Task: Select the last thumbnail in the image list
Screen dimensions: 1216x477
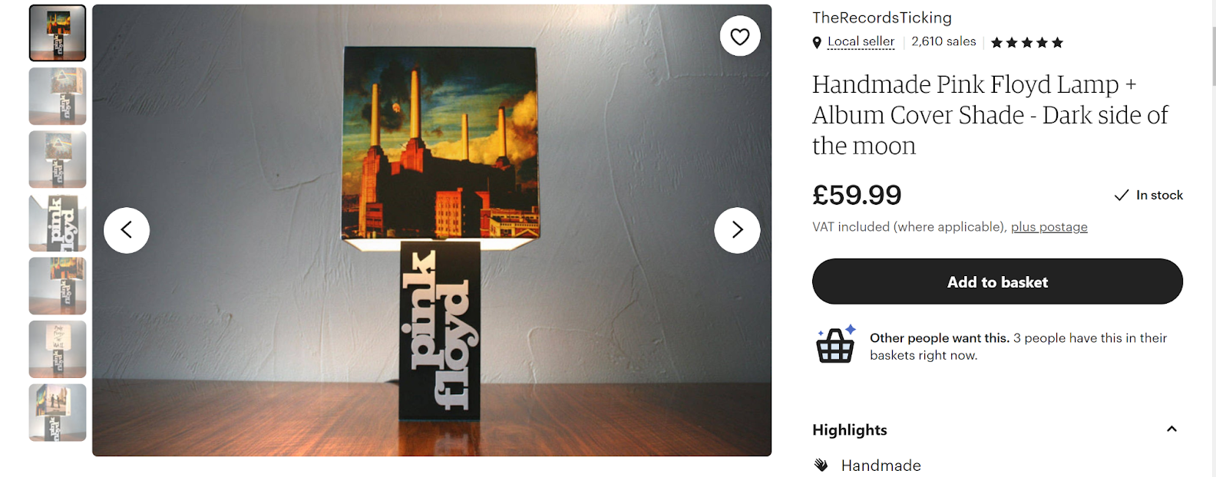Action: [x=58, y=413]
